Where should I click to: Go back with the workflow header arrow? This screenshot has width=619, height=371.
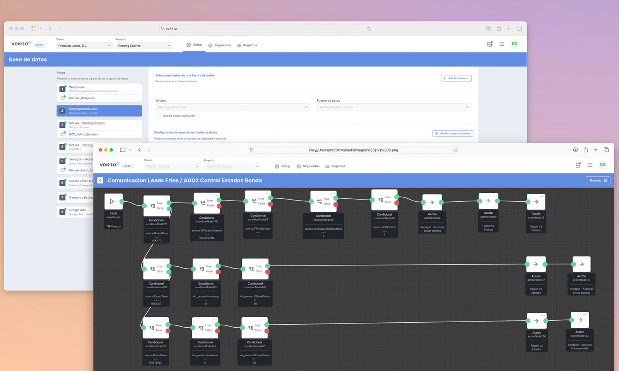[100, 180]
